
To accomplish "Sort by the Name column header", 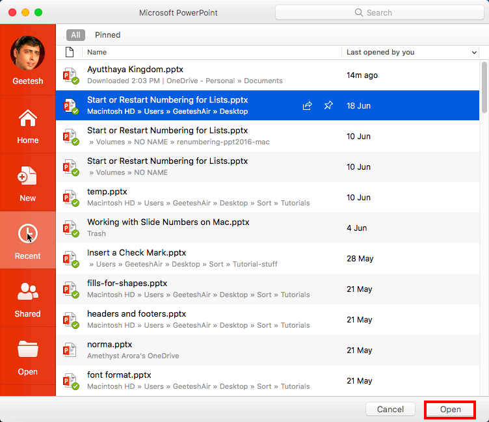I will [x=97, y=52].
